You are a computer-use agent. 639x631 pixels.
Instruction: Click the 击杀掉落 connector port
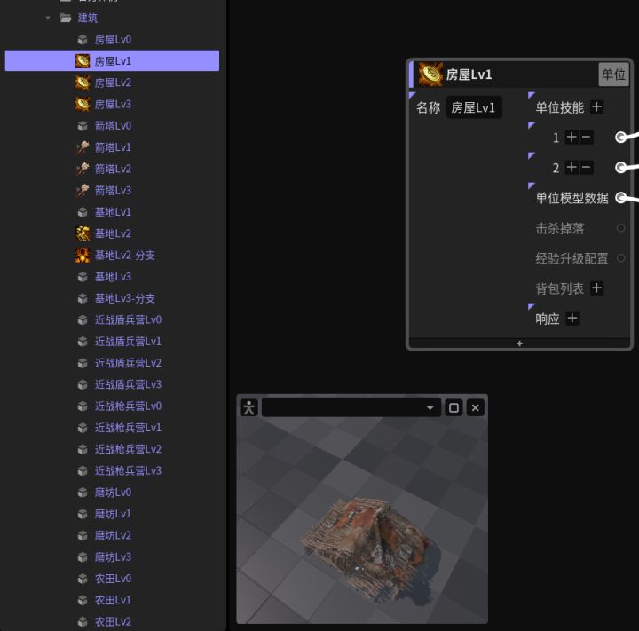tap(620, 228)
